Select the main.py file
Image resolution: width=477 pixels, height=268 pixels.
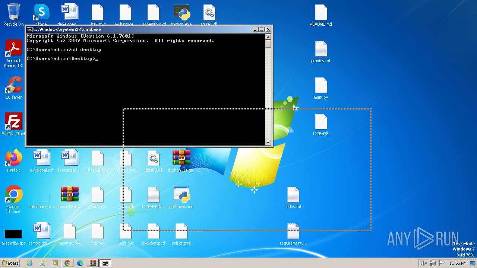321,88
